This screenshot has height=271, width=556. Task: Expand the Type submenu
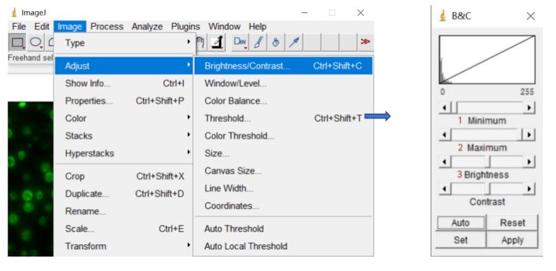tap(124, 43)
